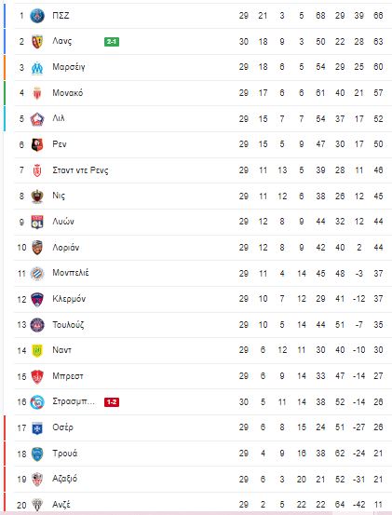Viewport: 392px width, 515px height.
Task: Select the Τουλούζ team badge
Action: pos(37,325)
